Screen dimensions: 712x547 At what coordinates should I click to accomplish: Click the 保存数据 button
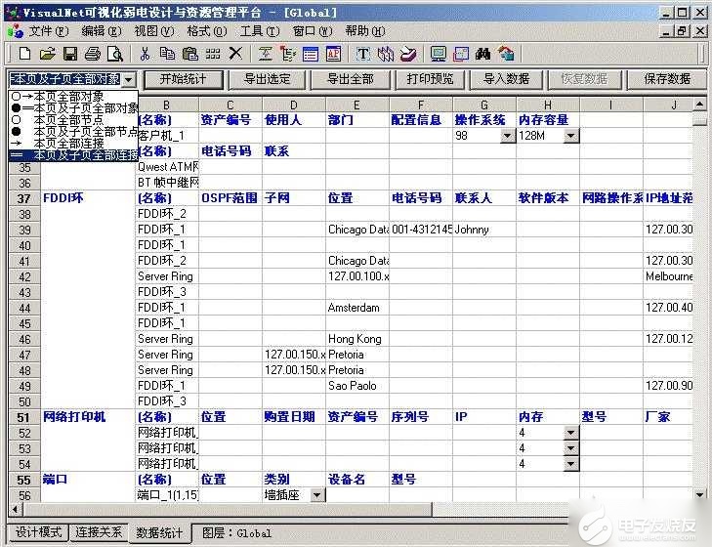(667, 79)
